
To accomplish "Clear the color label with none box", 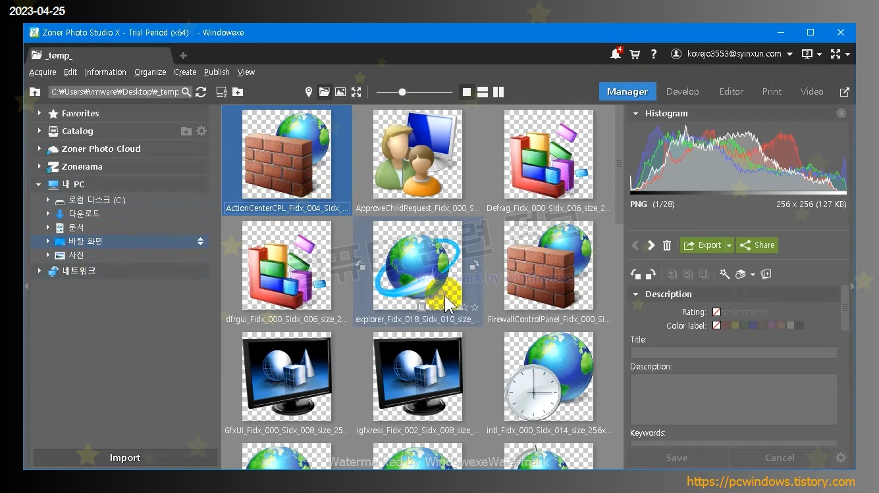I will point(717,325).
